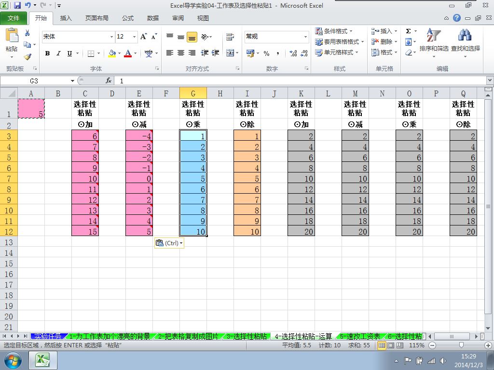The width and height of the screenshot is (494, 370).
Task: Open Format as Table (套用表格格式) menu
Action: (x=339, y=41)
